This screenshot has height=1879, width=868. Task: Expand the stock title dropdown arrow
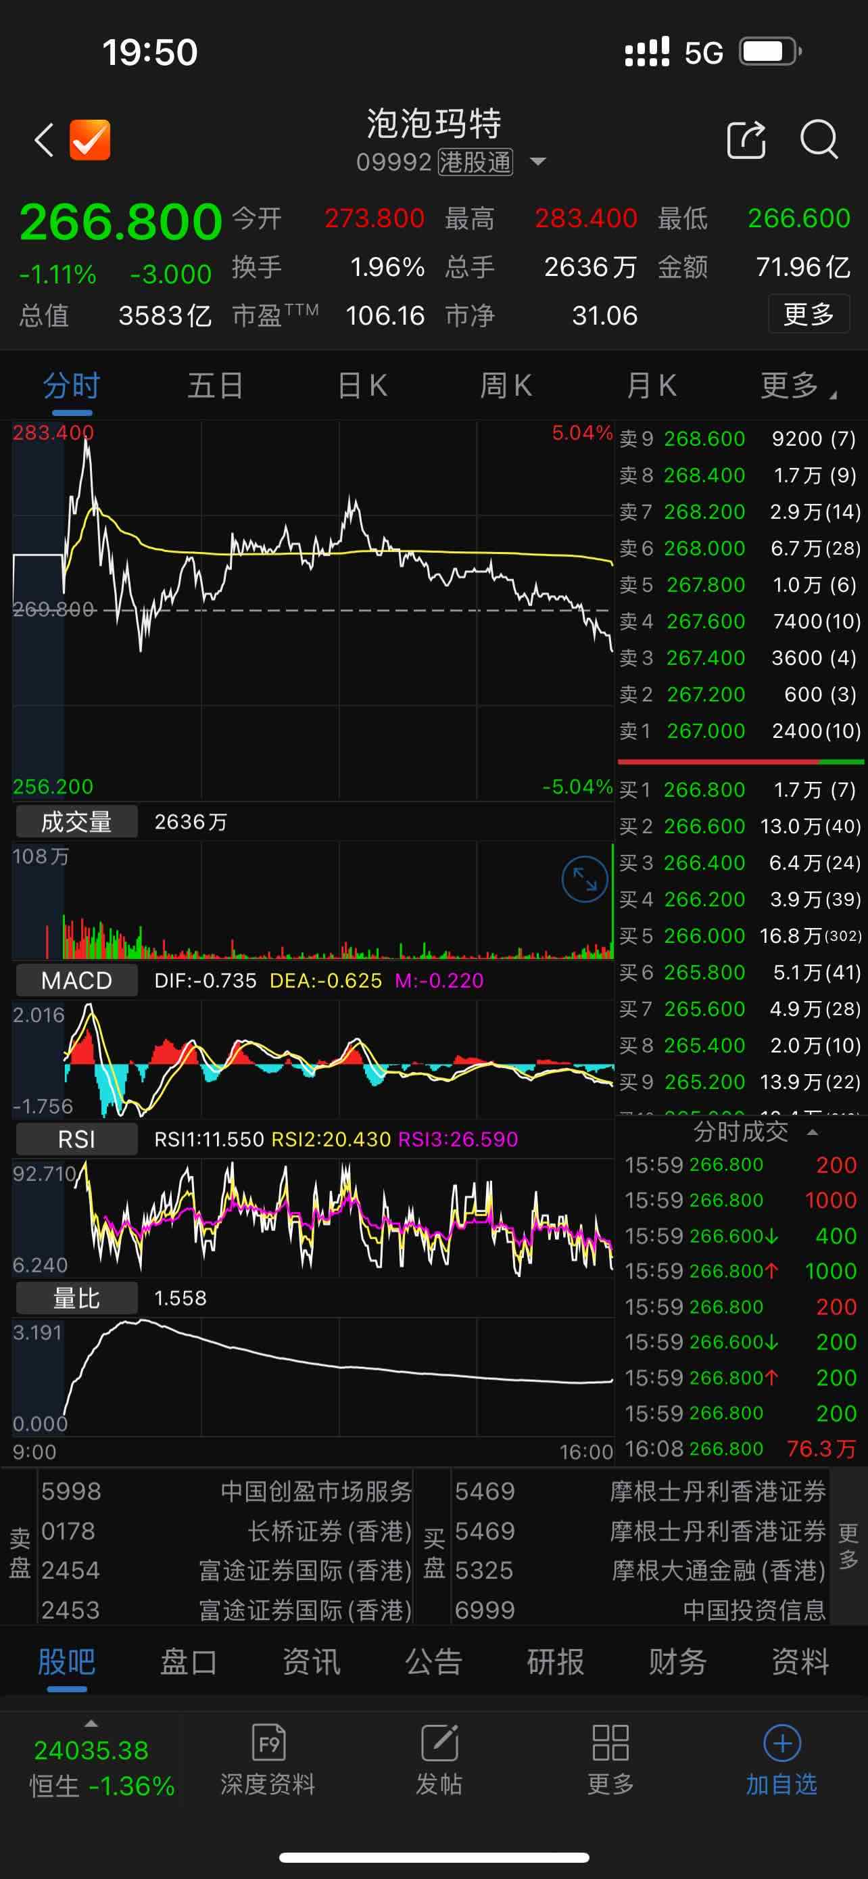point(538,161)
